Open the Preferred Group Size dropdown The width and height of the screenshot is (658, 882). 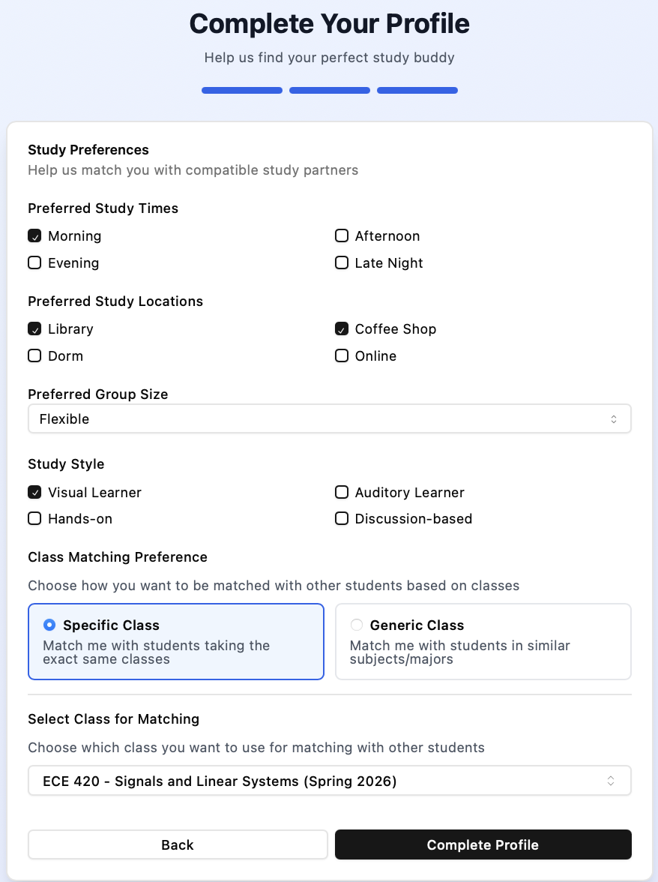pos(329,419)
